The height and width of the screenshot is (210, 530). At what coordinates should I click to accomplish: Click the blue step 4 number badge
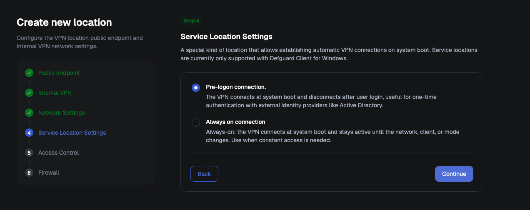pos(29,133)
